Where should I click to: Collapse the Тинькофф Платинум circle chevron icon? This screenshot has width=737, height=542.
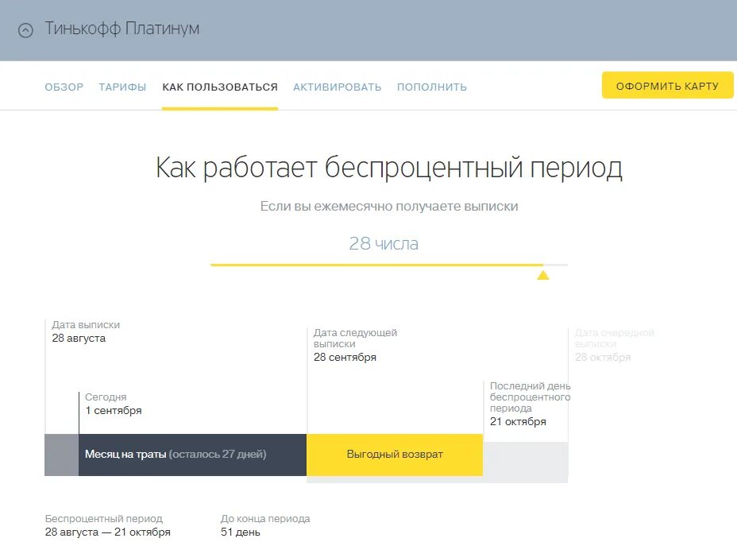25,30
